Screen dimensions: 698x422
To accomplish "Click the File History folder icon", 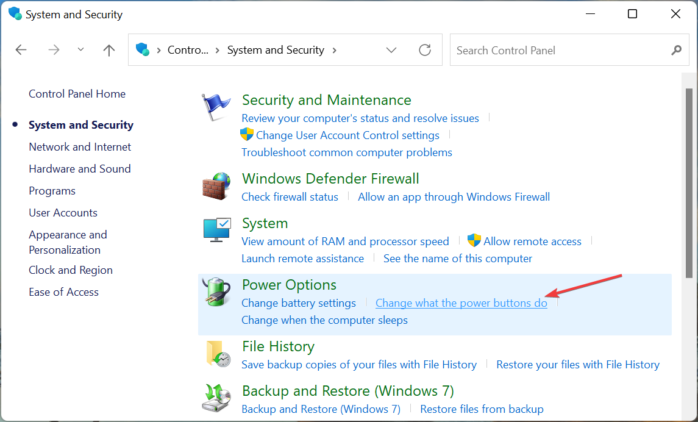I will [x=216, y=354].
